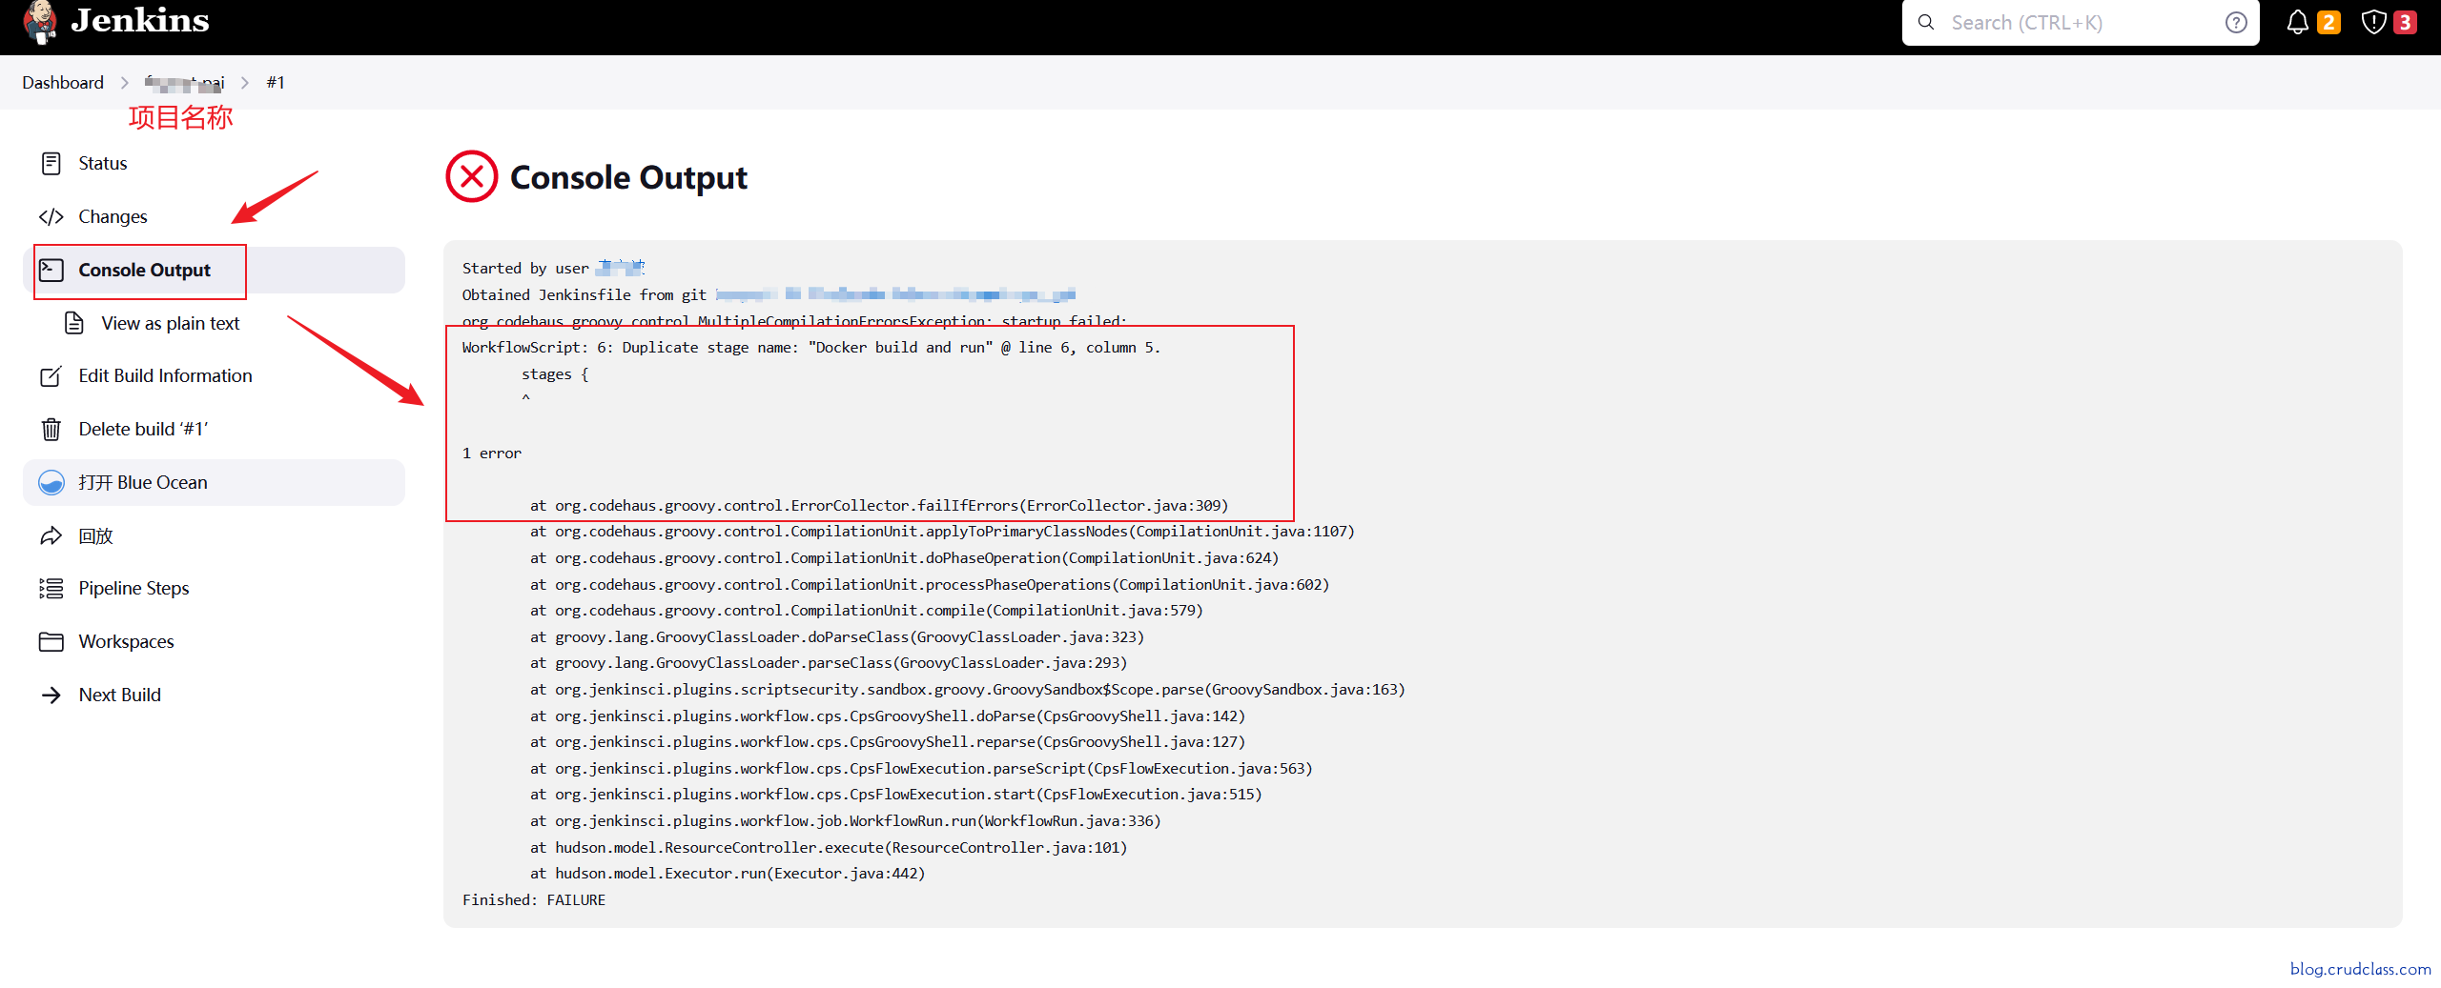Viewport: 2441px width, 988px height.
Task: Open the notifications bell icon
Action: [x=2298, y=22]
